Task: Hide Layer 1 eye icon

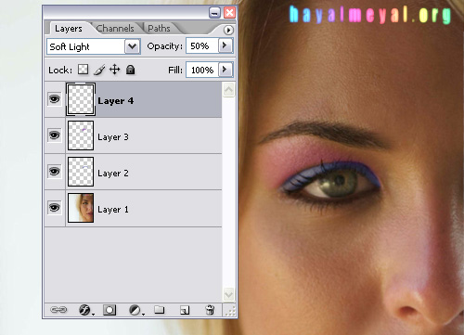Action: 55,208
